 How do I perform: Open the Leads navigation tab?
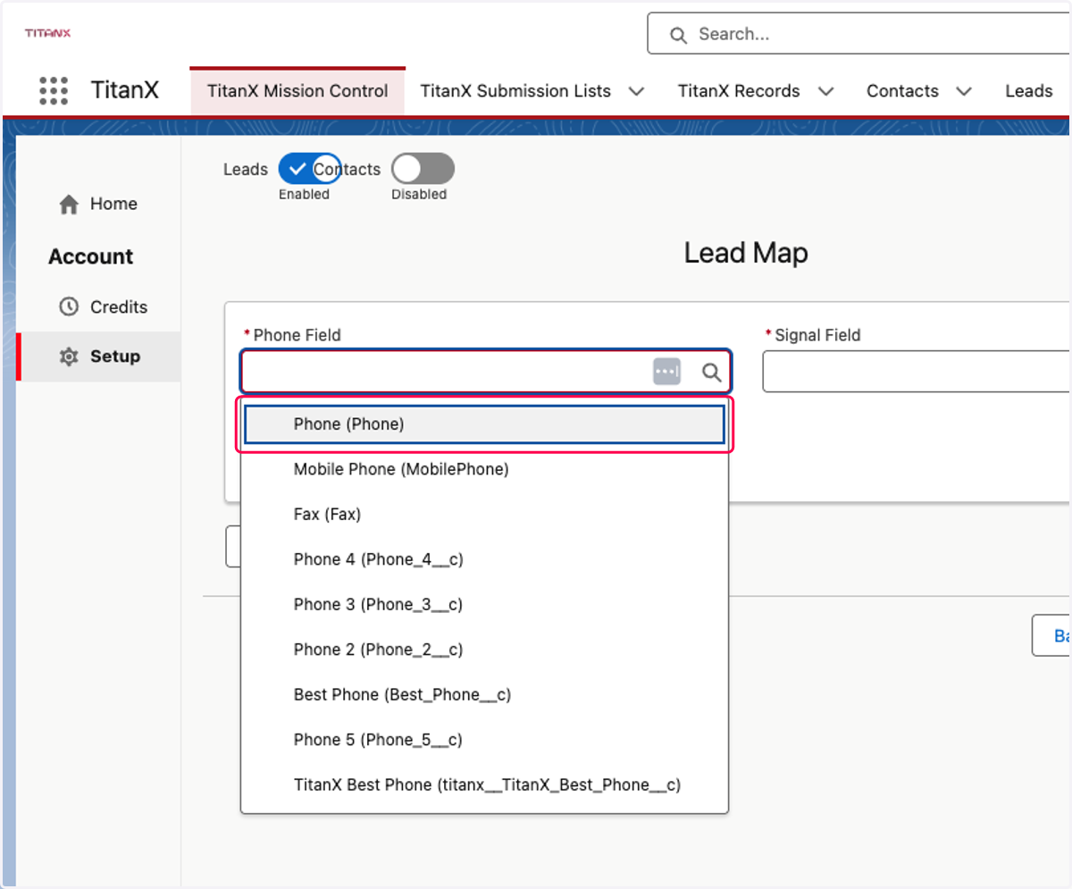click(1029, 91)
